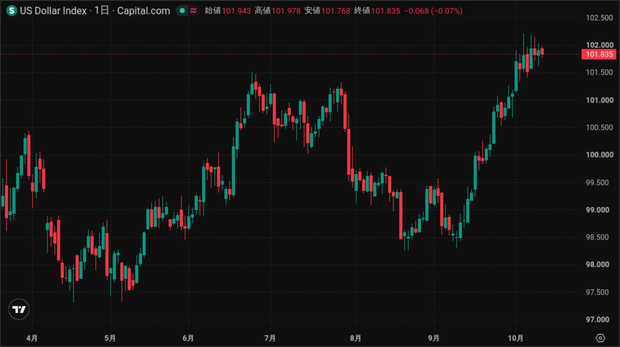
Task: Click the 始値 101.943 open value
Action: tap(228, 11)
